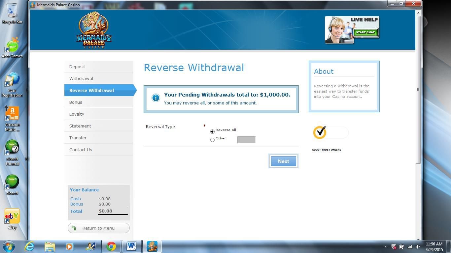Open the Bonus page
Image resolution: width=451 pixels, height=253 pixels.
pos(99,102)
